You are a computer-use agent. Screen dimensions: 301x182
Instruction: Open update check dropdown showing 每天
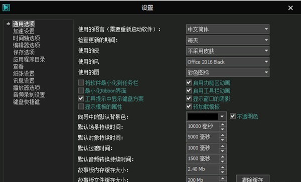(228, 40)
